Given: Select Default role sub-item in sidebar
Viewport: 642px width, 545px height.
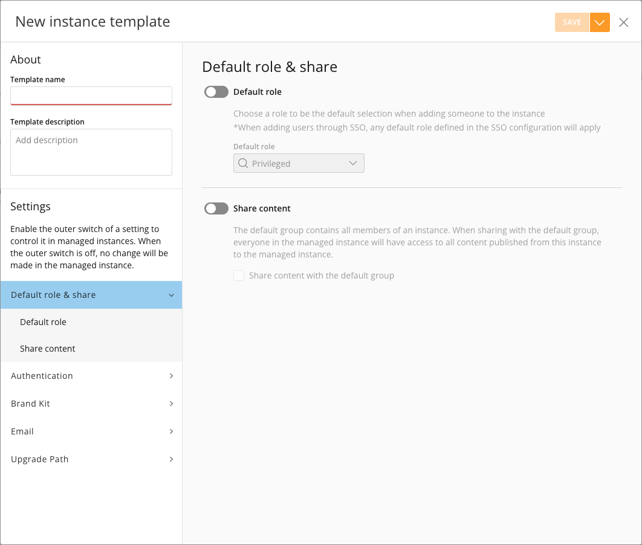Looking at the screenshot, I should coord(91,322).
